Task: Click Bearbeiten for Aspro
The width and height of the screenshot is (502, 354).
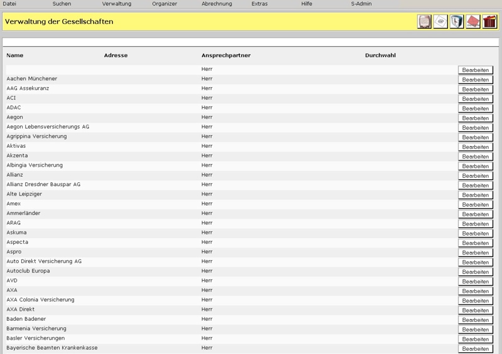Action: [476, 252]
